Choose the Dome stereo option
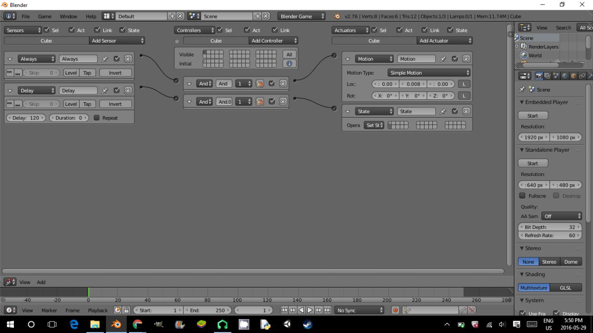Image resolution: width=593 pixels, height=333 pixels. coord(571,262)
